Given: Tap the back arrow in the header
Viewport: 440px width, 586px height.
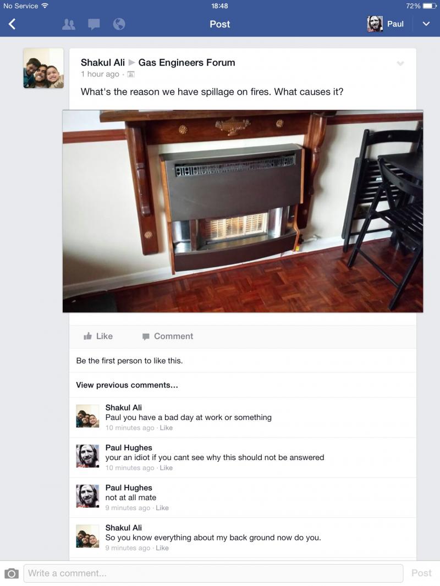Looking at the screenshot, I should (12, 24).
